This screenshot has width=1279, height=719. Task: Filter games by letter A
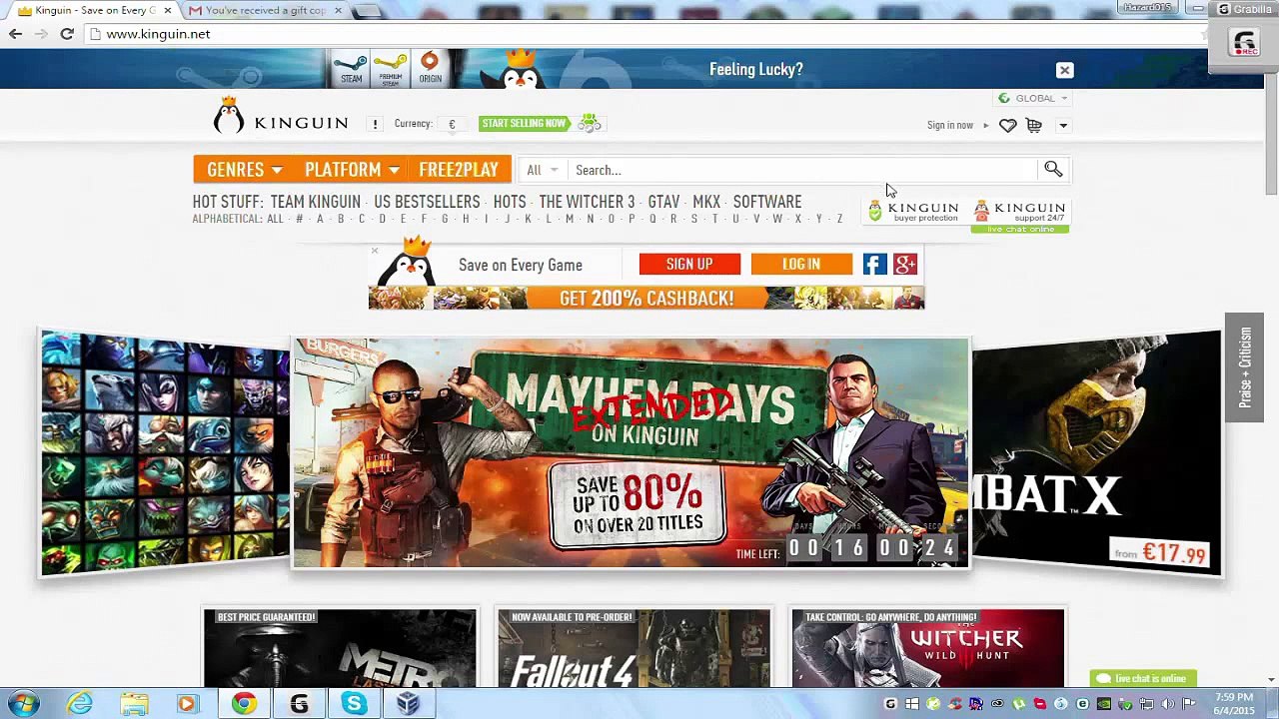coord(320,219)
